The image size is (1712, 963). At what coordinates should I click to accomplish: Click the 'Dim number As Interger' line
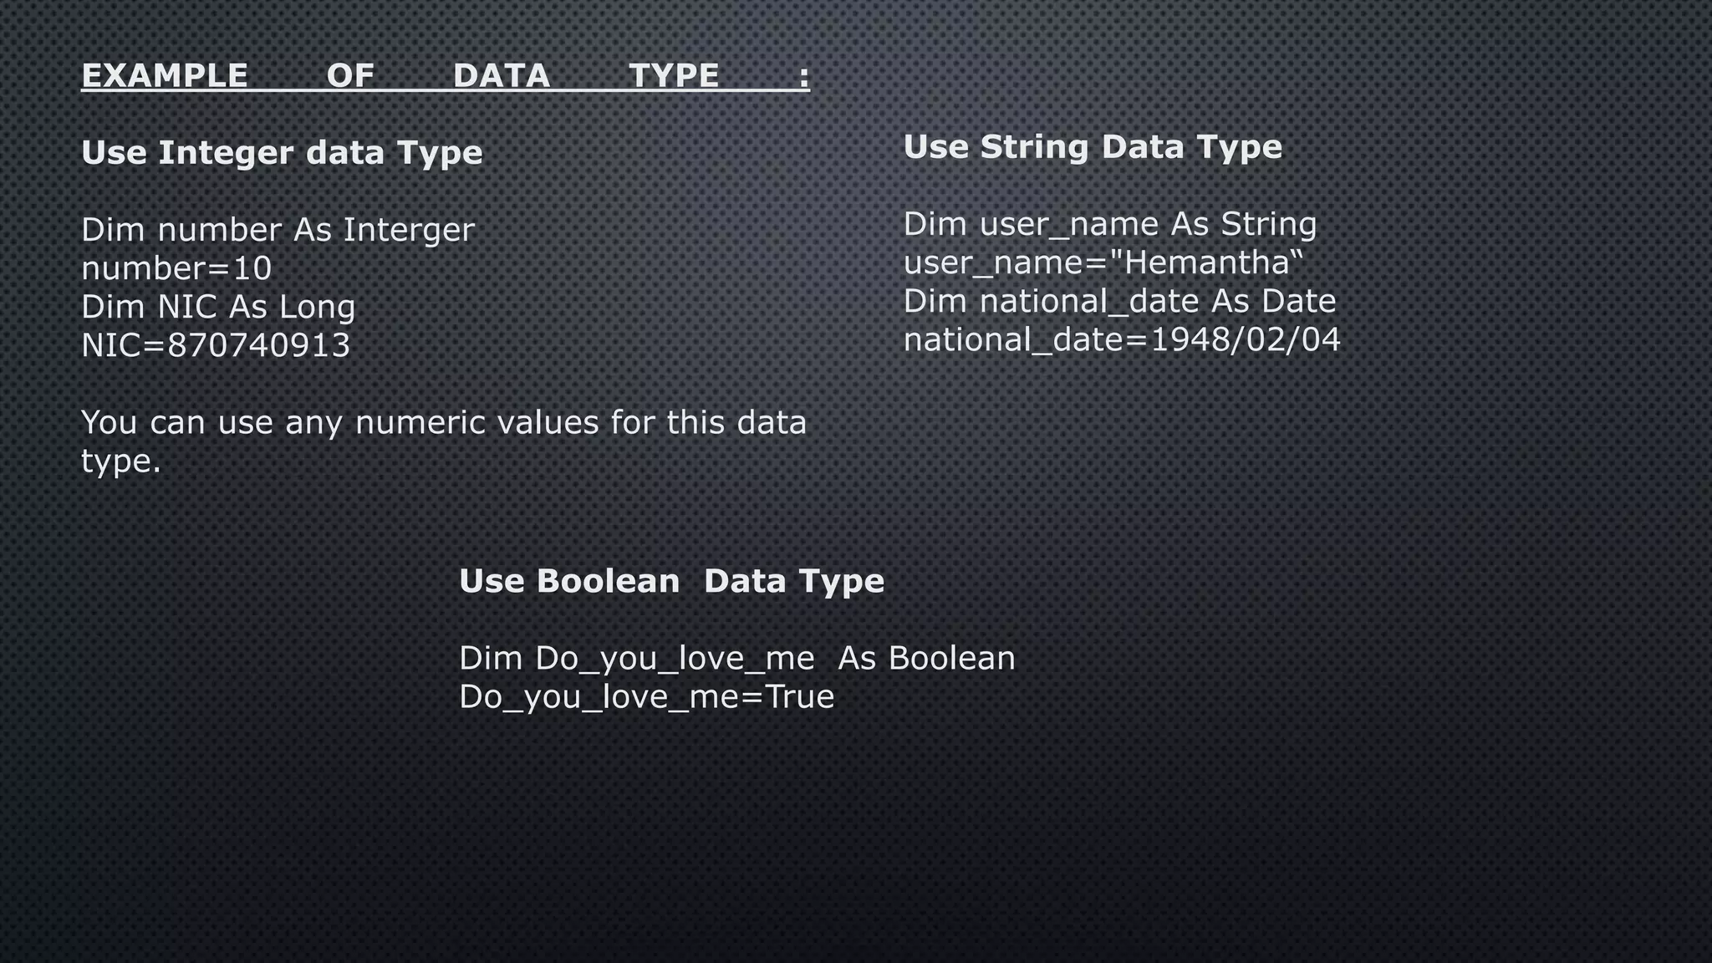[x=278, y=230]
